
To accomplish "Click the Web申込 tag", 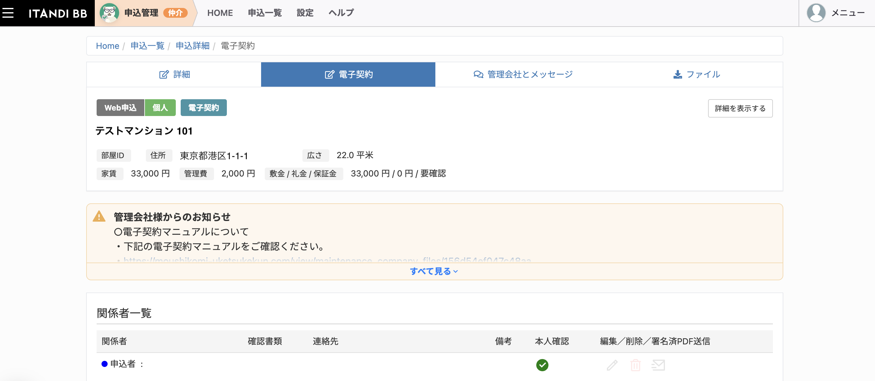I will click(x=120, y=107).
